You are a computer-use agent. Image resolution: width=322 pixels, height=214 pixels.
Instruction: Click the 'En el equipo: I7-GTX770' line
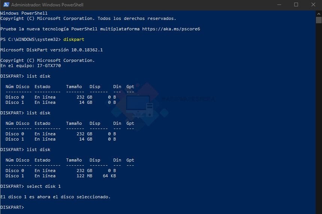click(31, 66)
